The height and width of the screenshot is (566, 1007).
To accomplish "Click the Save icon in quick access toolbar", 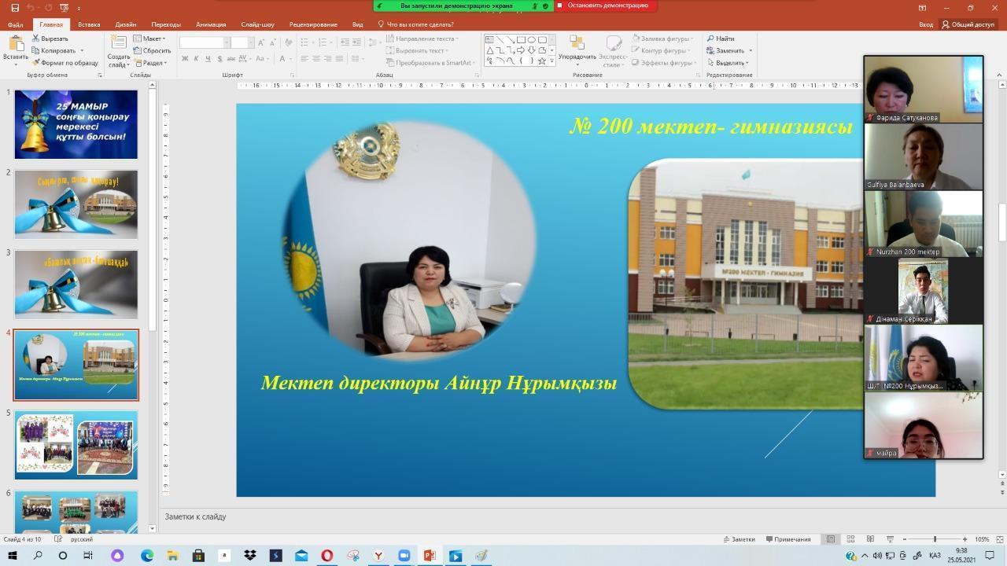I will point(13,8).
